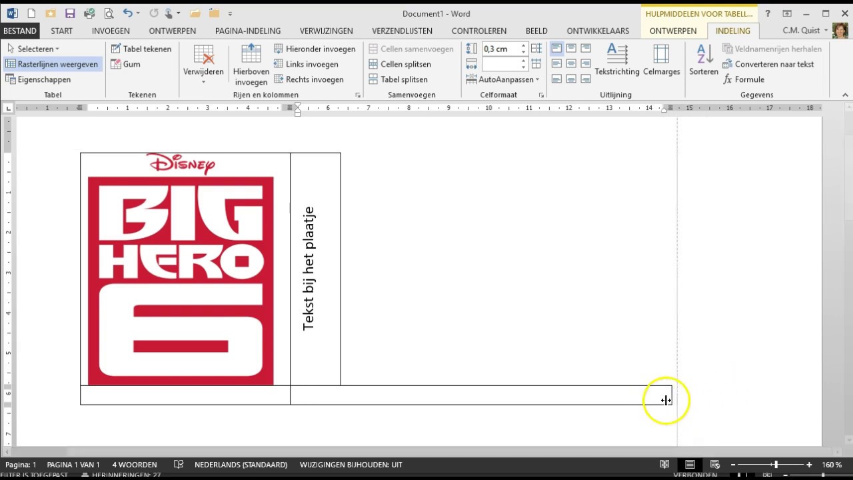The width and height of the screenshot is (853, 480).
Task: Switch to table tools ONTWERPEN tab
Action: pyautogui.click(x=673, y=31)
